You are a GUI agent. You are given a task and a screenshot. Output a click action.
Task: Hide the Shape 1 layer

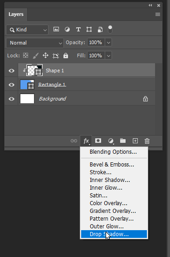click(x=11, y=71)
